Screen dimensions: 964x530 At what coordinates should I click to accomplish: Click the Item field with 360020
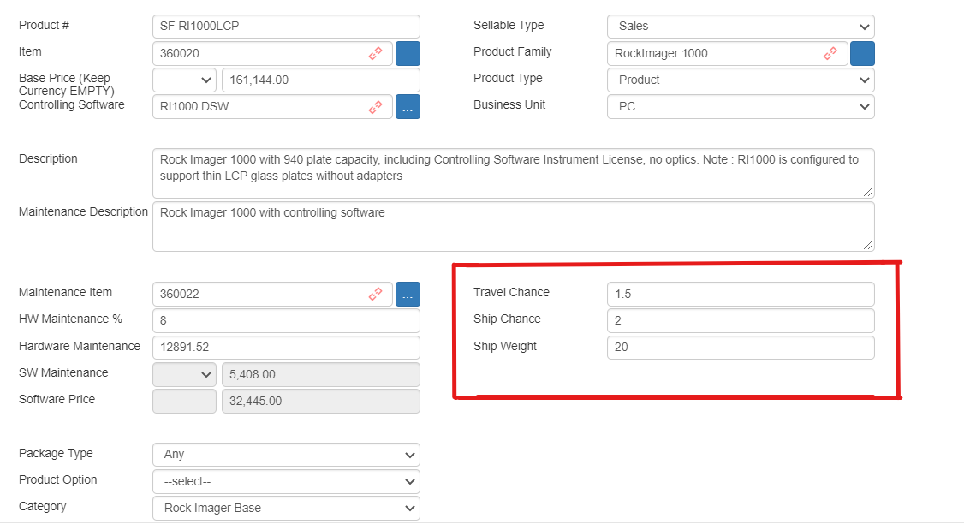point(272,53)
